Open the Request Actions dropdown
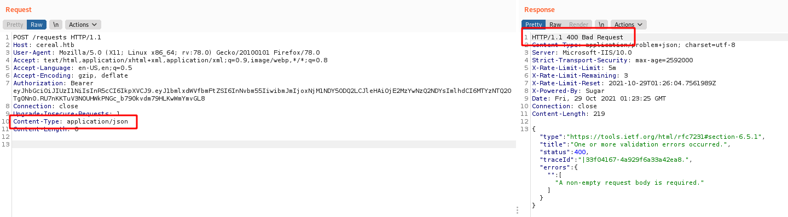 point(83,25)
